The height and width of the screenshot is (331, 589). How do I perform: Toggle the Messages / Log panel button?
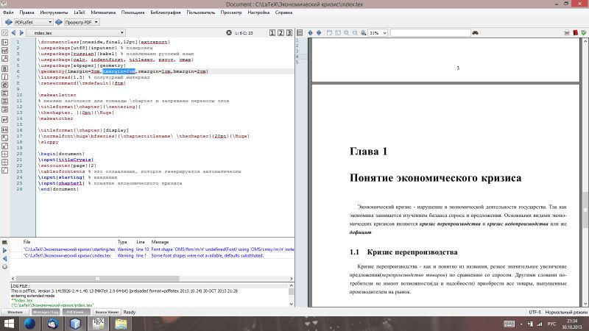[46, 312]
